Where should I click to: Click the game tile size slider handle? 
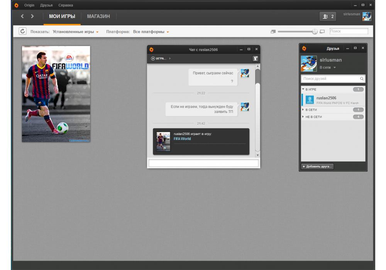(x=315, y=32)
